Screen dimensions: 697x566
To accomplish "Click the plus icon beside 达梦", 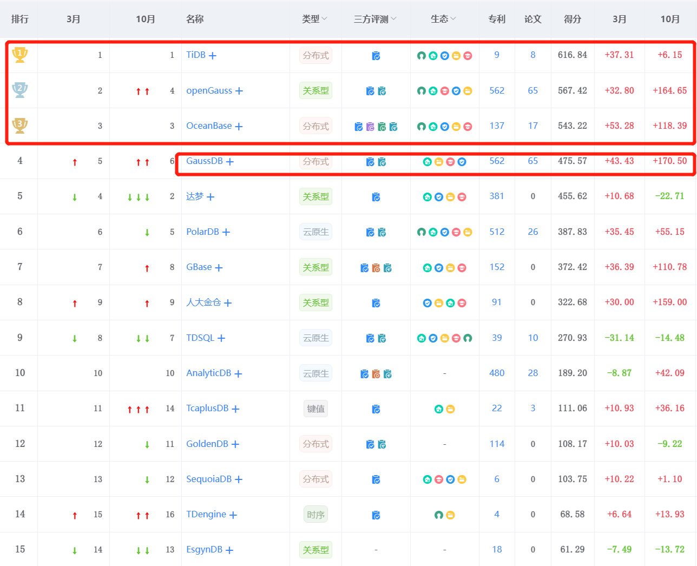I will [x=211, y=197].
